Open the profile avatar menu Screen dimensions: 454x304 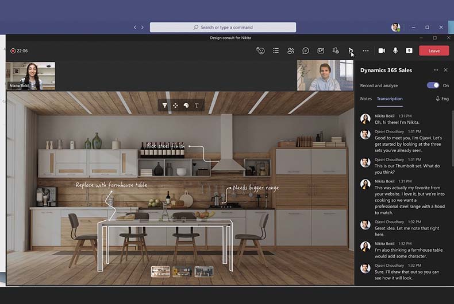point(395,27)
